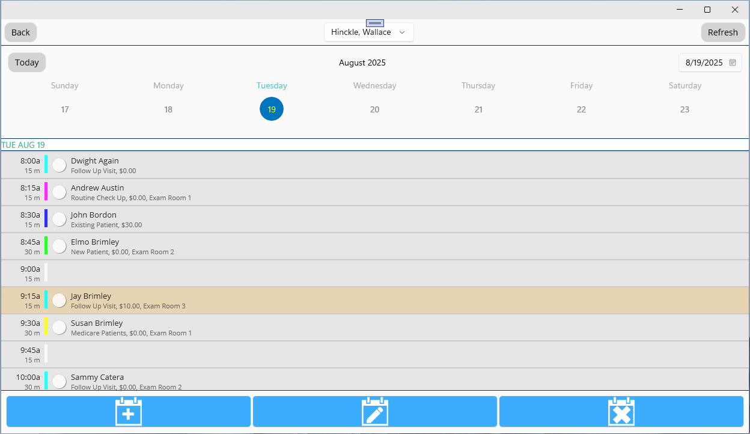Select the Sammy Catera appointment name
Image resolution: width=750 pixels, height=434 pixels.
coord(97,377)
